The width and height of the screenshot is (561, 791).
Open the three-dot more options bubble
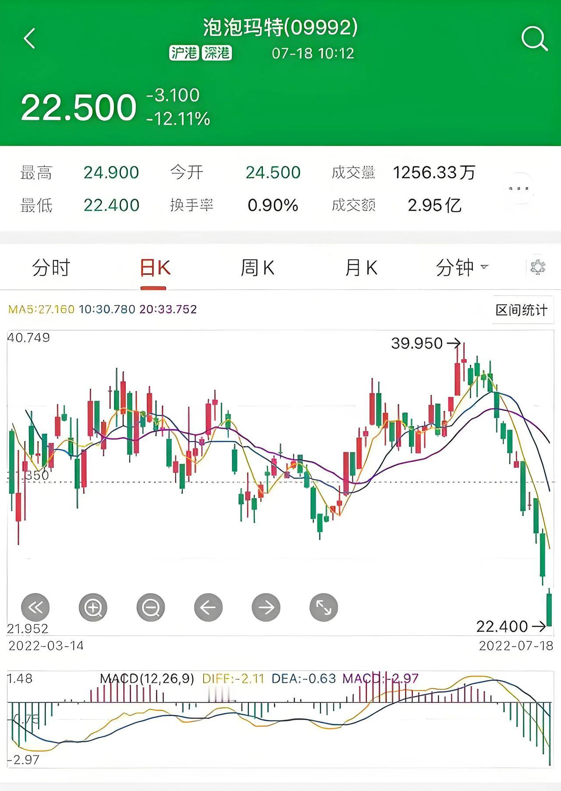(518, 188)
